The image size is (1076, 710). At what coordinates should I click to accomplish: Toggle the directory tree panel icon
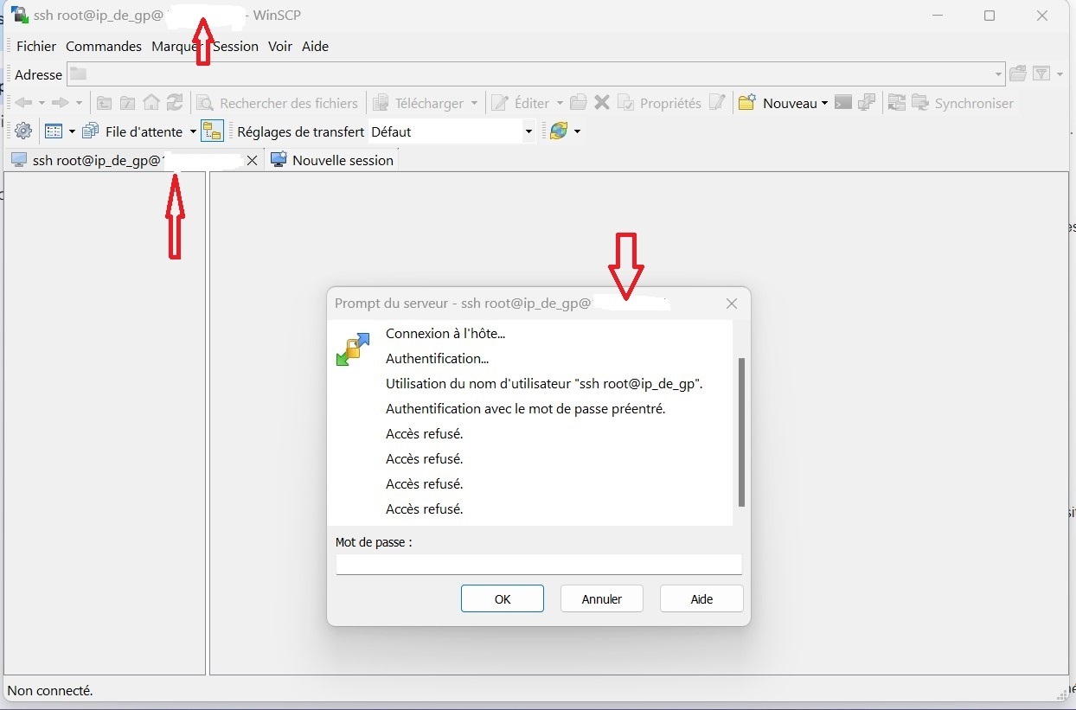[212, 131]
